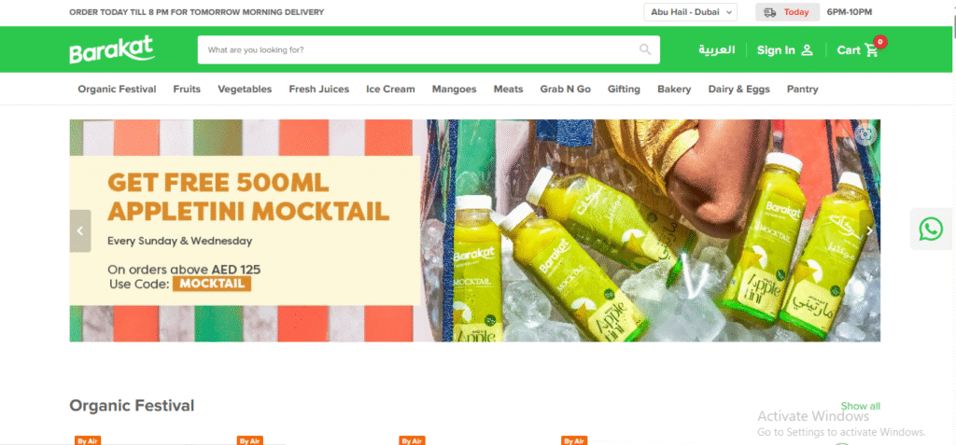
Task: Click the search magnifier icon
Action: pyautogui.click(x=645, y=49)
